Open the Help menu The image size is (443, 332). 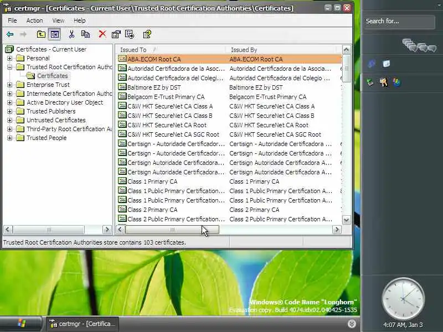click(79, 20)
